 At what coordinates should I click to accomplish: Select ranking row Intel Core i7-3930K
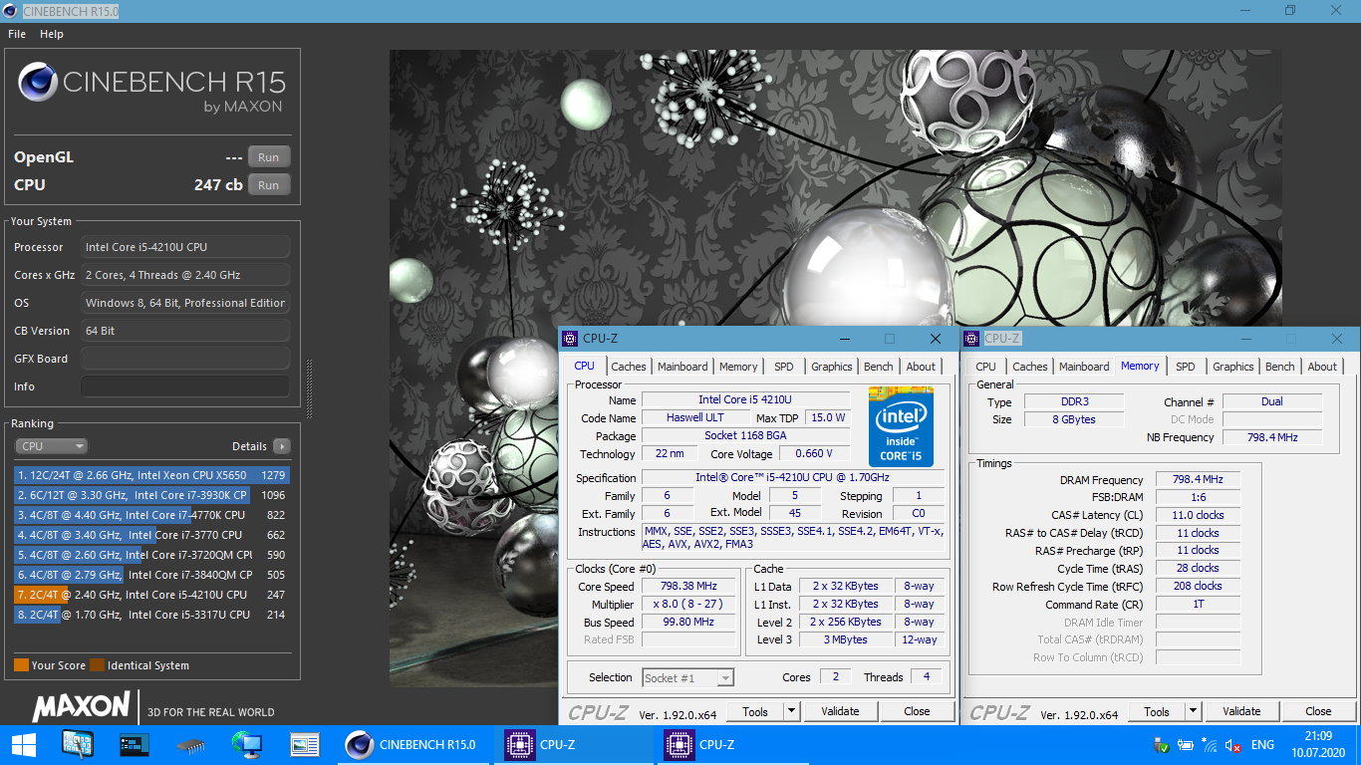(x=151, y=495)
